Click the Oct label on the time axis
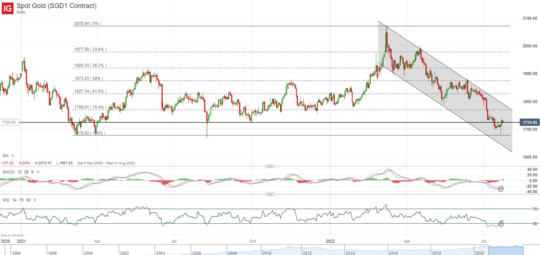 [x=253, y=241]
